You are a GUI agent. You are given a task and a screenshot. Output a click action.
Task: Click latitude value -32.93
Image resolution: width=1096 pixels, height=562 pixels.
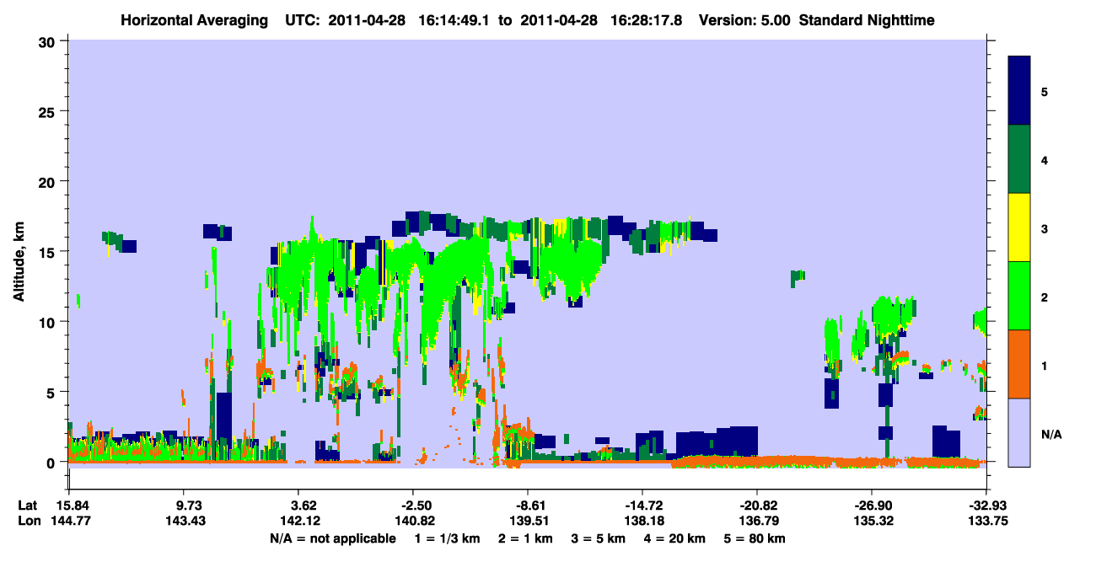click(987, 506)
